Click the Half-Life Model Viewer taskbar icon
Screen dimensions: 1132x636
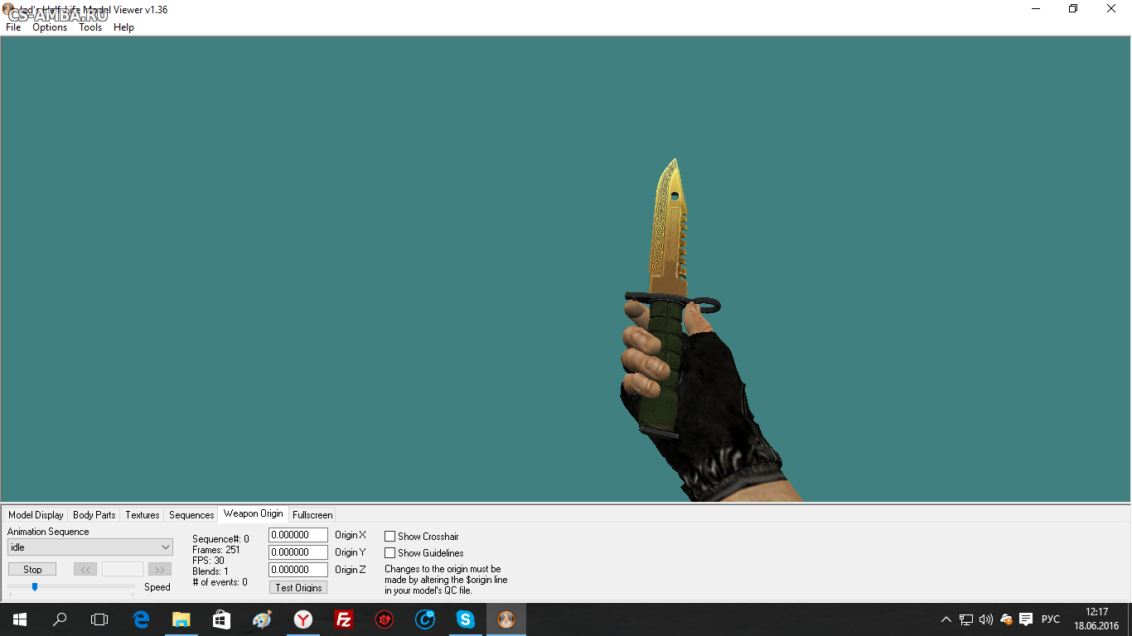(506, 619)
